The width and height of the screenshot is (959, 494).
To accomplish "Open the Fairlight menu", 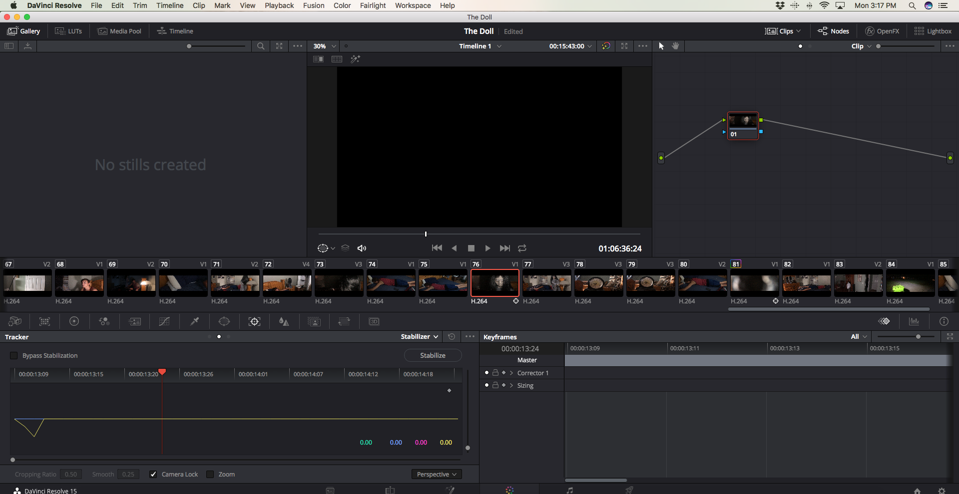I will click(373, 5).
